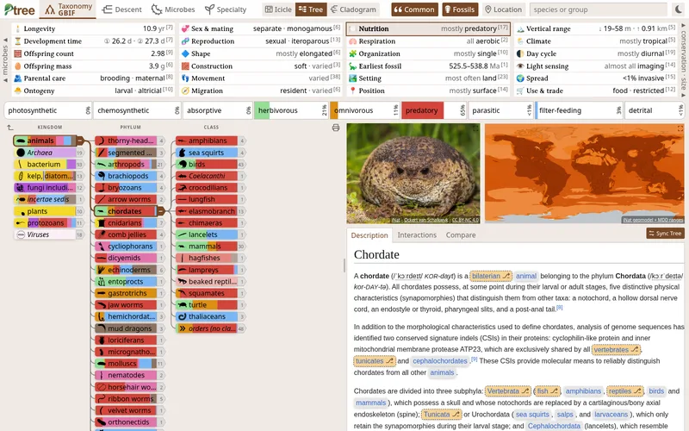Select the omnivorous nutrition bar
The height and width of the screenshot is (431, 689).
pos(364,110)
